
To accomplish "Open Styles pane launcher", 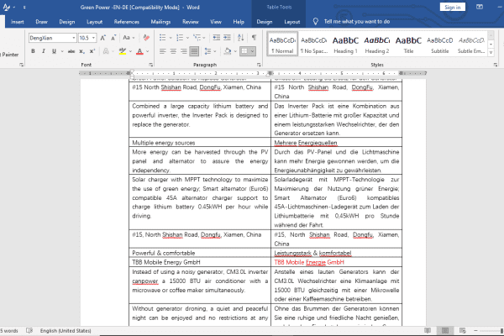I will [x=496, y=65].
